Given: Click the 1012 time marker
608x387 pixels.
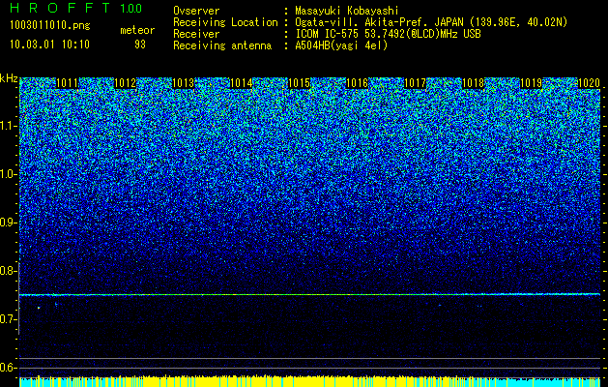Looking at the screenshot, I should 126,83.
